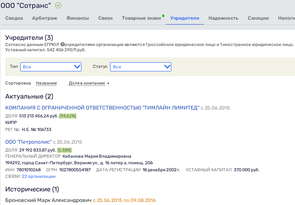Open the 22 организации connections link
The image size is (295, 205).
click(x=39, y=177)
